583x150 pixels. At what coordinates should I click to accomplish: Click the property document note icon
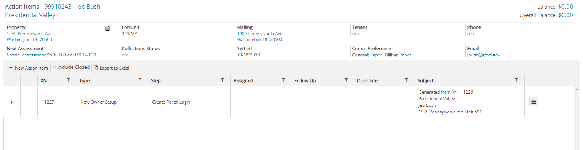point(107,29)
